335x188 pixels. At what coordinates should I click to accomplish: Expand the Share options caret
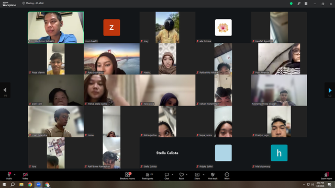pos(204,174)
